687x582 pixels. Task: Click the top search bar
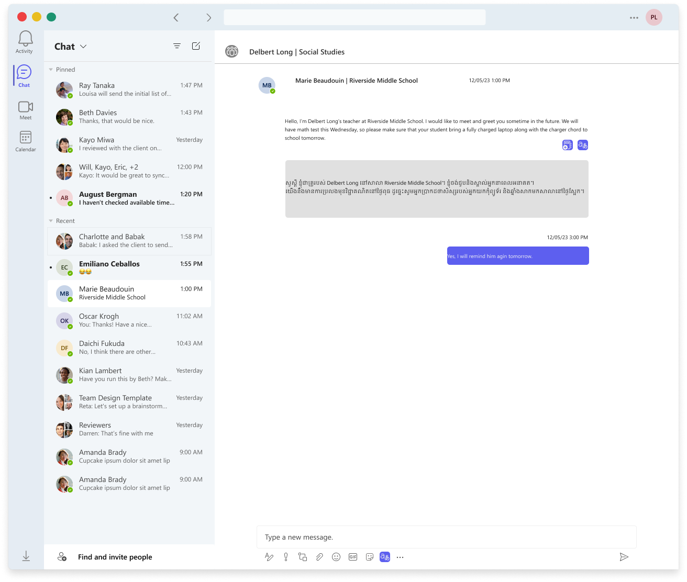354,17
